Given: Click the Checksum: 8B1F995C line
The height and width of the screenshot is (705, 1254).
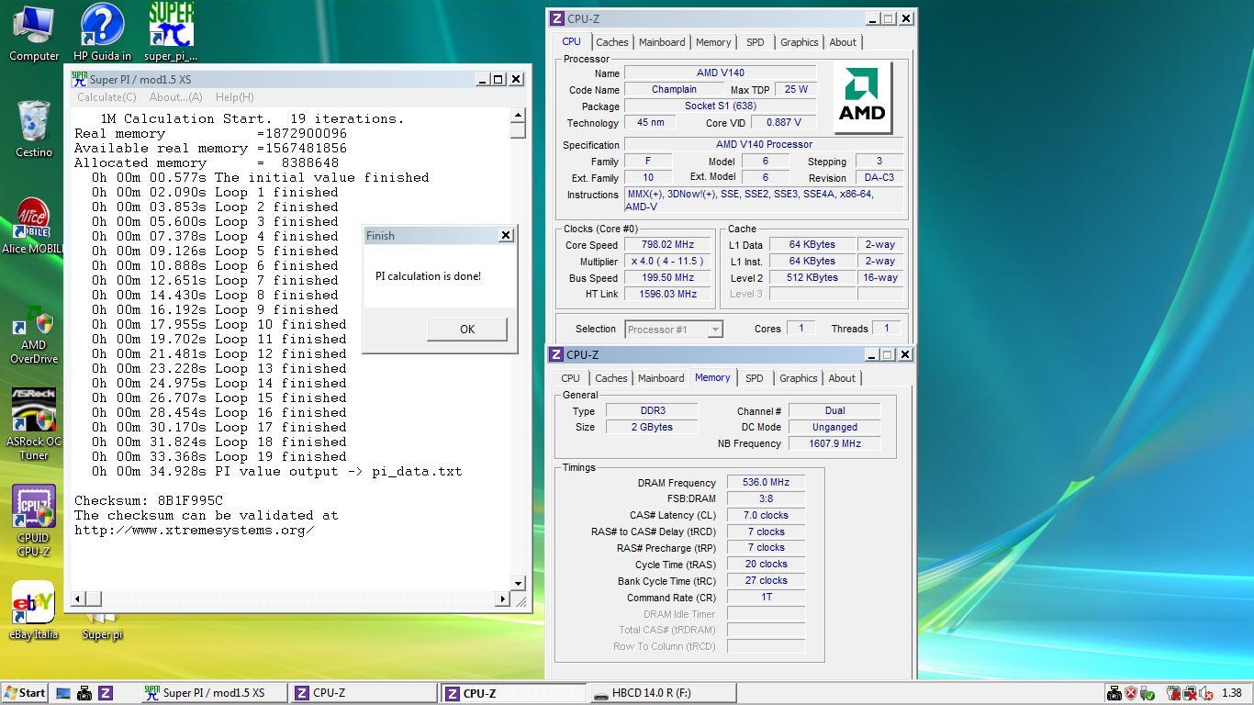Looking at the screenshot, I should [x=149, y=500].
